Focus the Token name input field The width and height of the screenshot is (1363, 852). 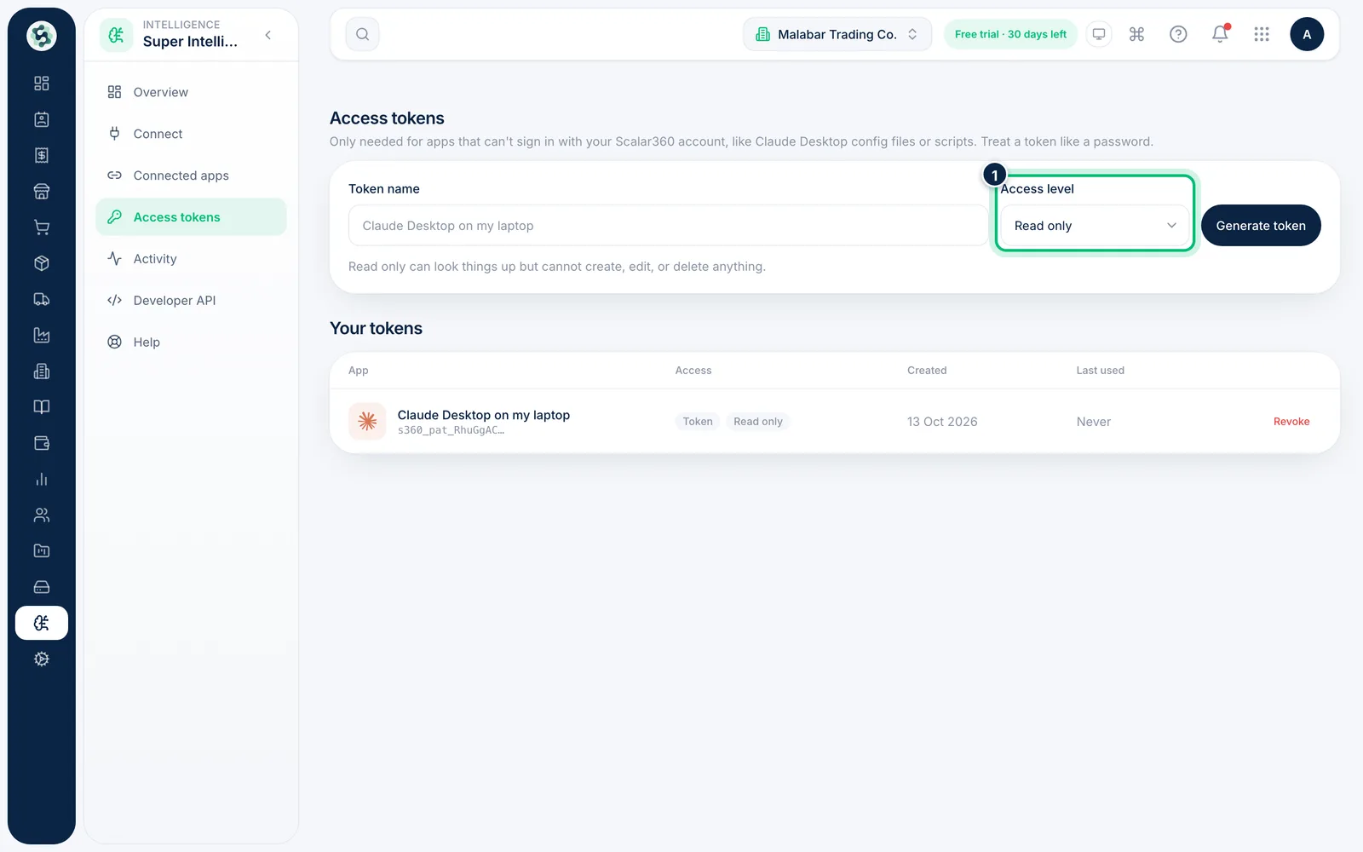point(668,226)
